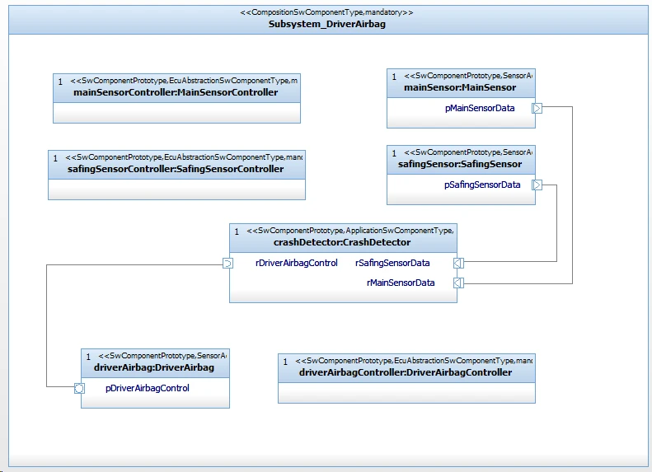This screenshot has width=652, height=472.
Task: Click the pMainSensorData port icon
Action: coord(537,108)
